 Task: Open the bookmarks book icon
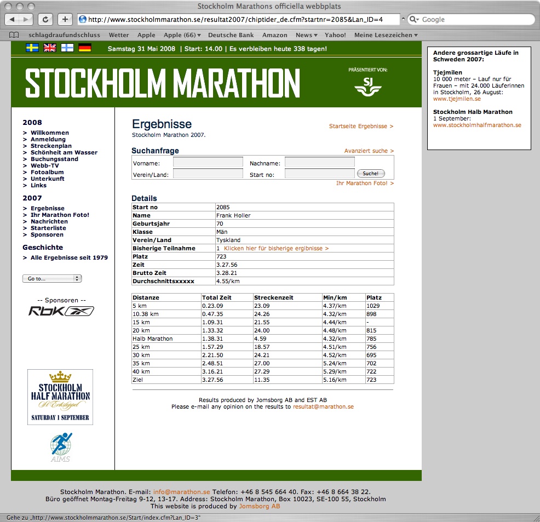click(14, 35)
